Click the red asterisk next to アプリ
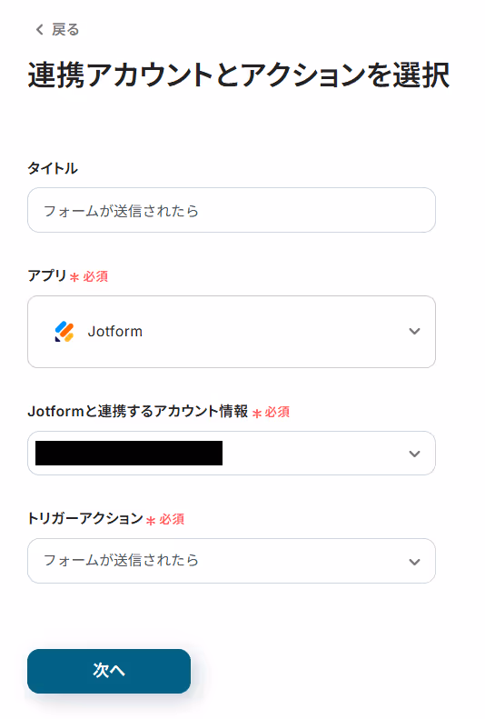Screen dimensions: 485x719 74,277
